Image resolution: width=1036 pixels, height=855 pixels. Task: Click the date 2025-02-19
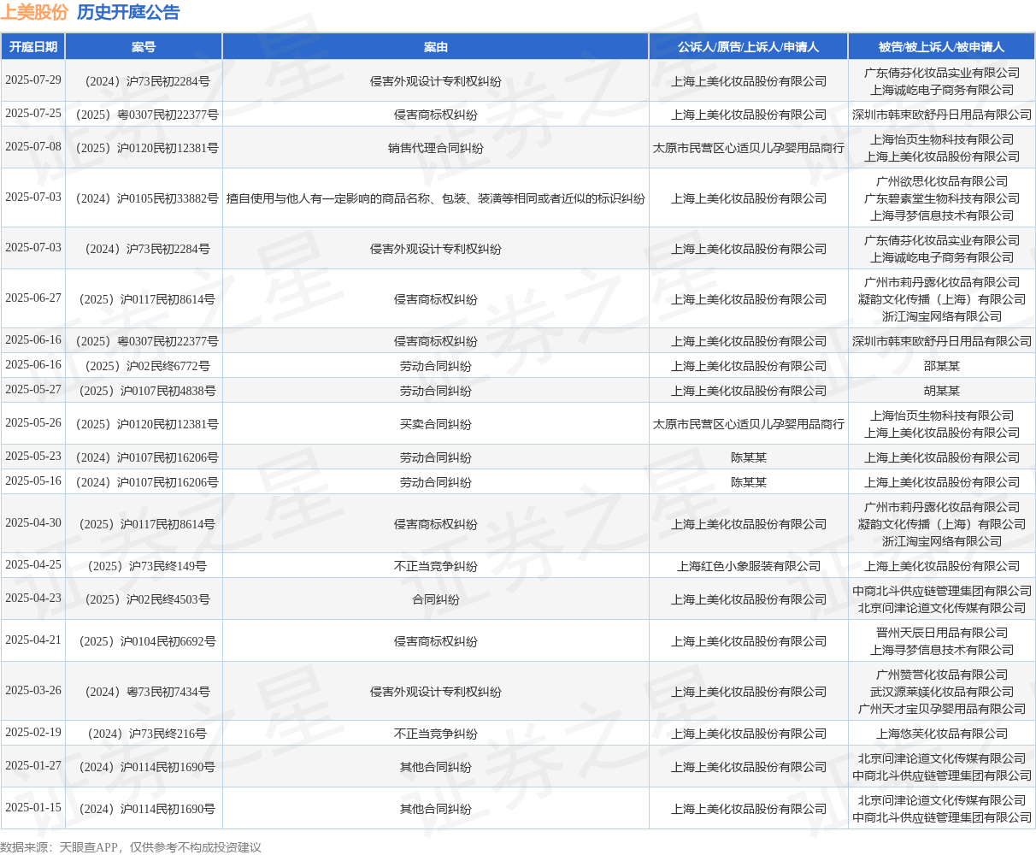tap(33, 732)
